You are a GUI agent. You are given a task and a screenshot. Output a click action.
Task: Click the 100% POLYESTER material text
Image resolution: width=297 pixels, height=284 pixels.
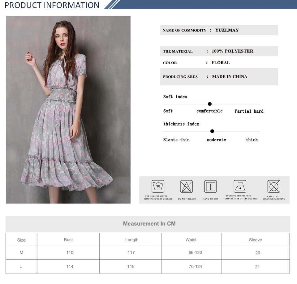tap(232, 51)
